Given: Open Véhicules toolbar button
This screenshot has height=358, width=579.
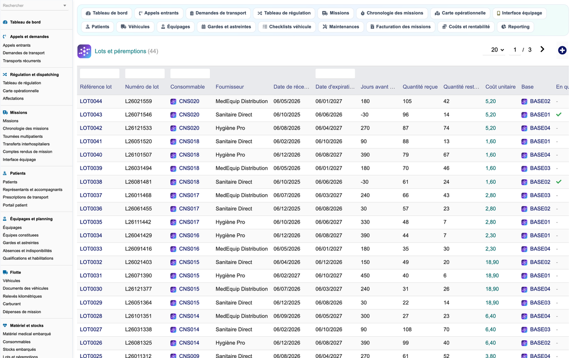Looking at the screenshot, I should pos(135,27).
